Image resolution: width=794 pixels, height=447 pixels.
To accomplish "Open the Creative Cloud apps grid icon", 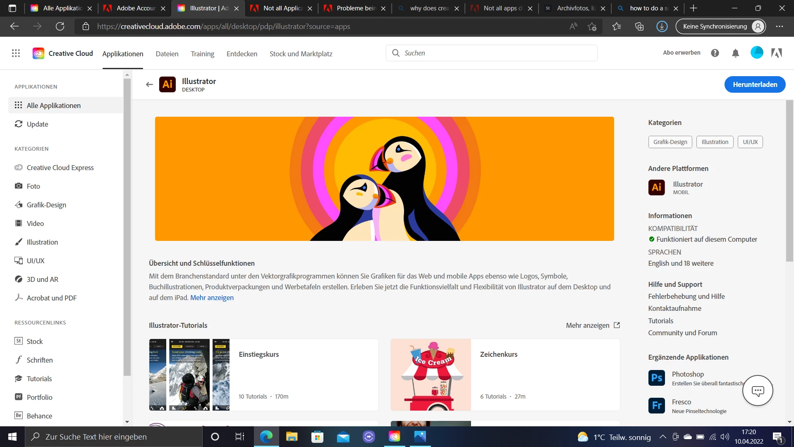I will (x=16, y=53).
